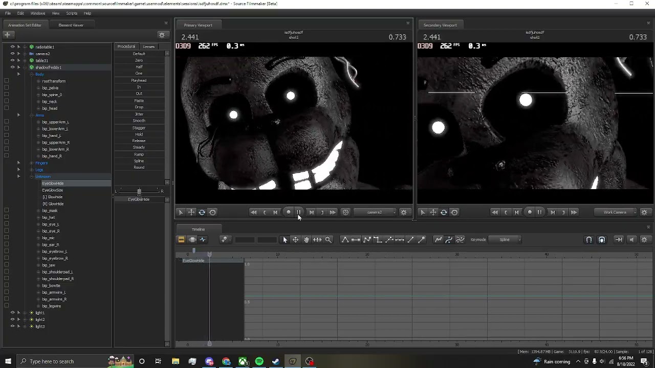This screenshot has height=368, width=655.
Task: Open the timeline settings gear
Action: [644, 240]
